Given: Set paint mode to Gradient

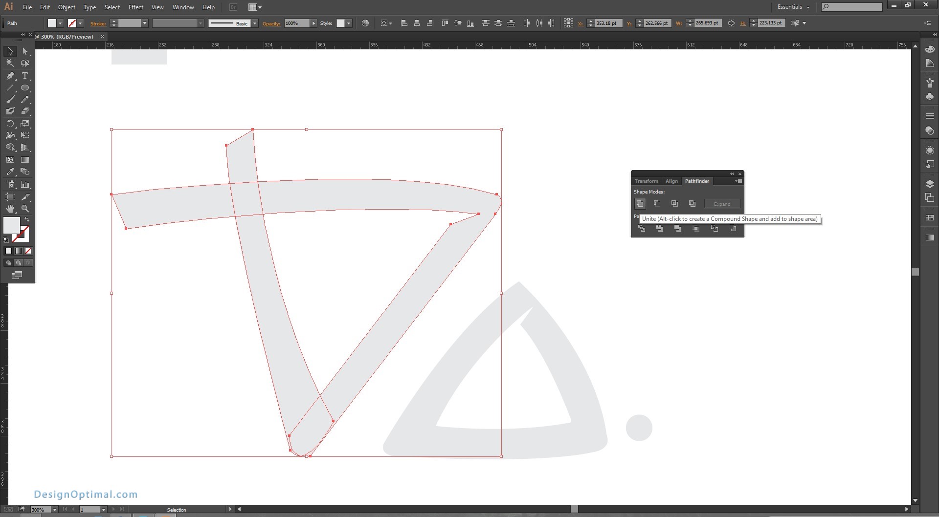Looking at the screenshot, I should (x=18, y=251).
